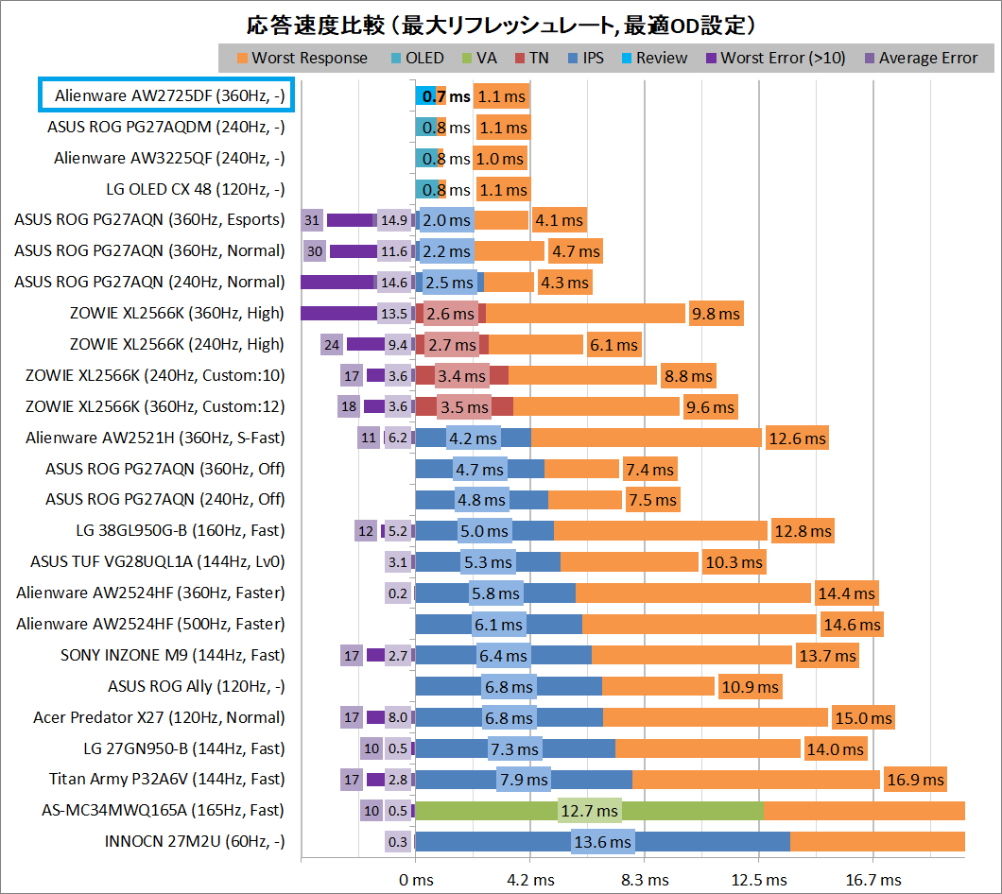
Task: Click the 7.9 ms value for Titan Army
Action: click(x=524, y=780)
